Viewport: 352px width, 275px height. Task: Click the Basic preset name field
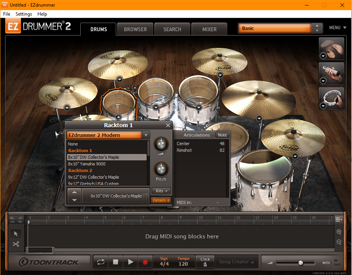274,28
